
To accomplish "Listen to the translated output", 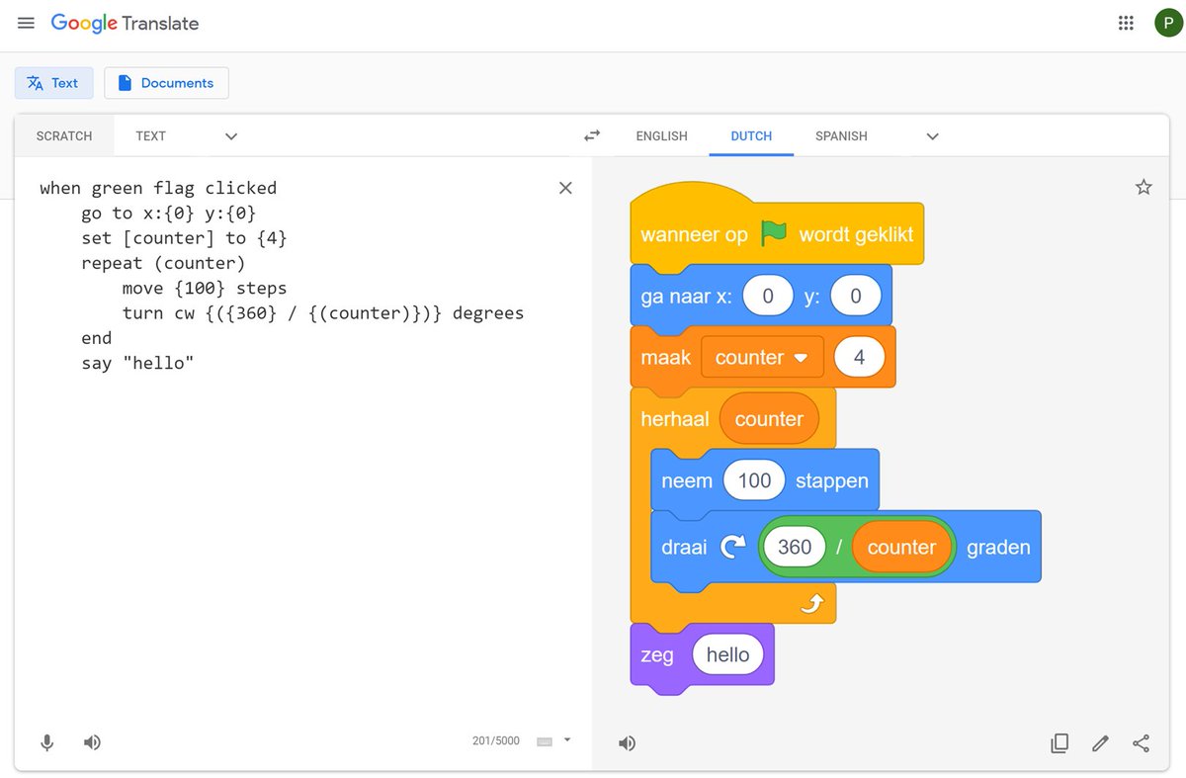I will coord(627,743).
